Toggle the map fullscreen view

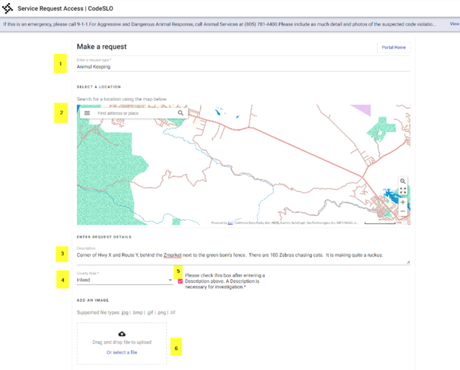click(x=403, y=190)
